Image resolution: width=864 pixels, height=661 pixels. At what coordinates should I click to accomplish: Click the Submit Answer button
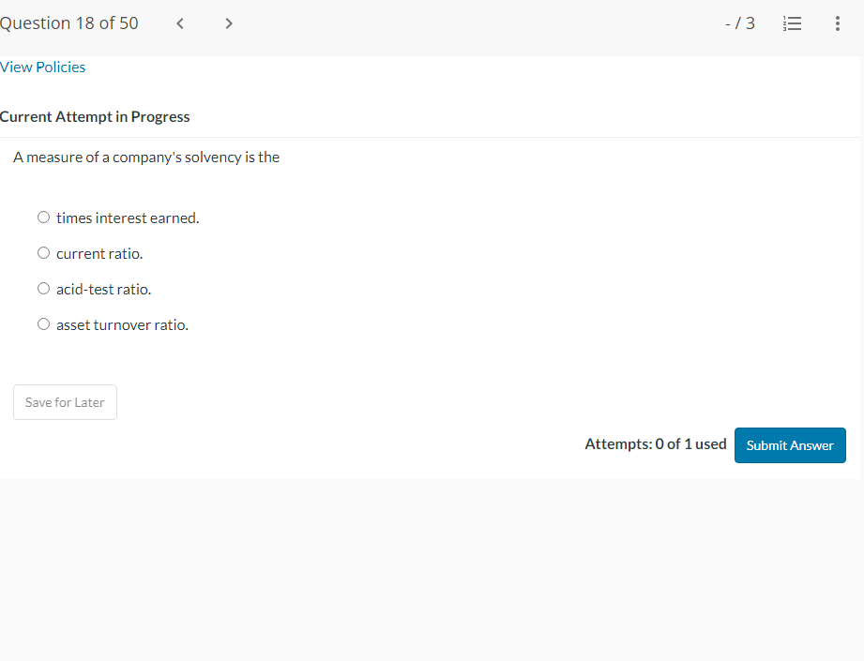[x=790, y=445]
